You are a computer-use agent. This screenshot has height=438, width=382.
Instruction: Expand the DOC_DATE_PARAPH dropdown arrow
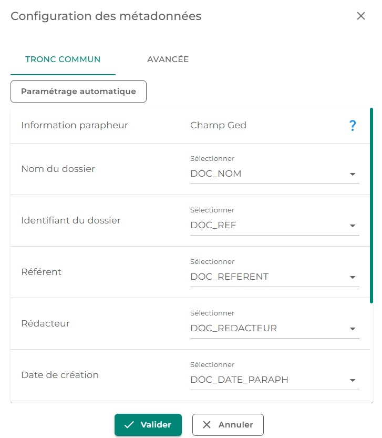click(353, 381)
